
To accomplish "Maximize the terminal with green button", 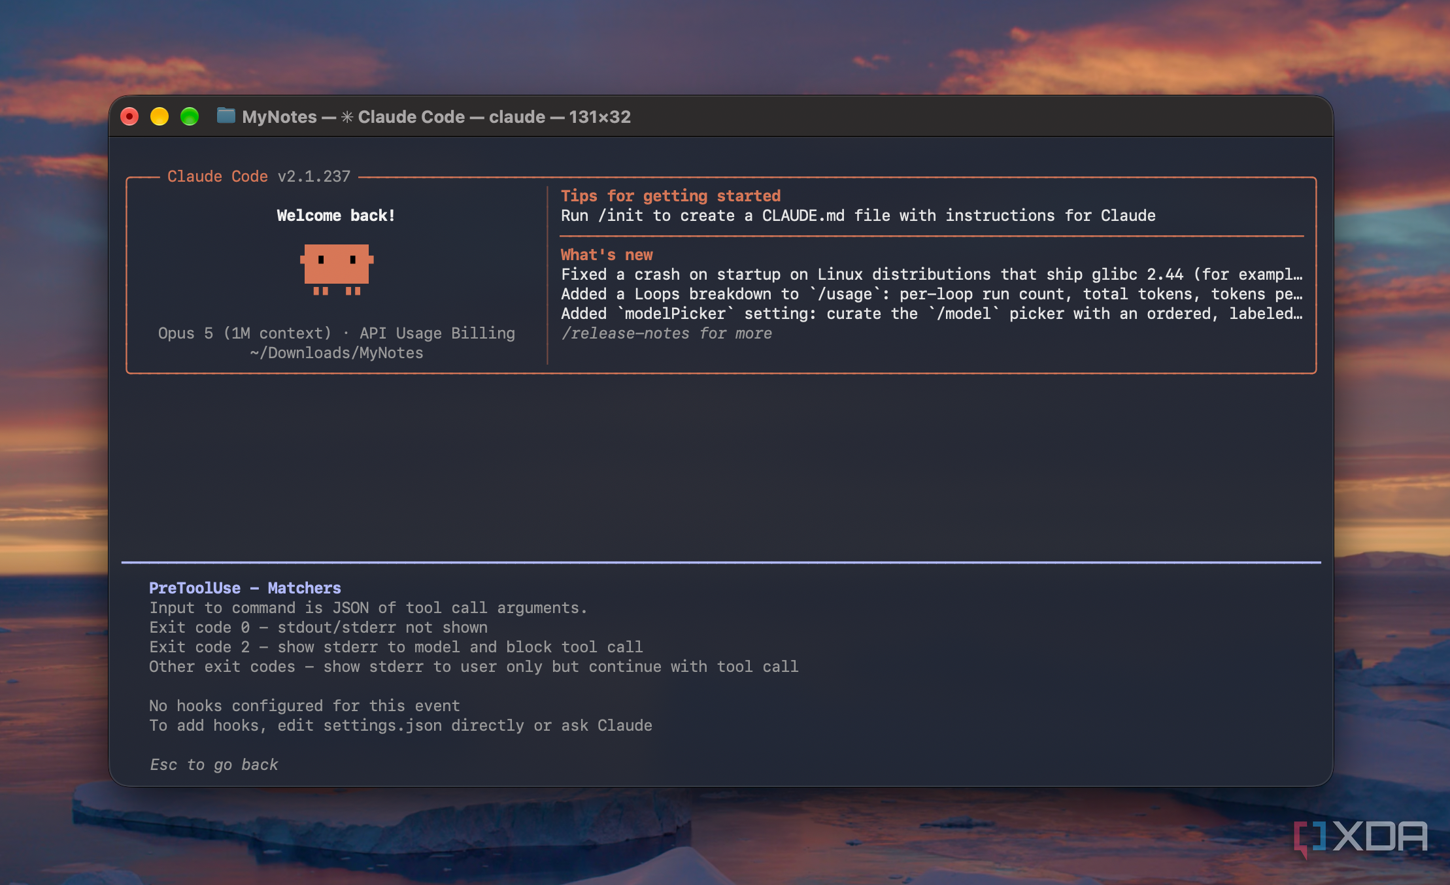I will [x=190, y=117].
